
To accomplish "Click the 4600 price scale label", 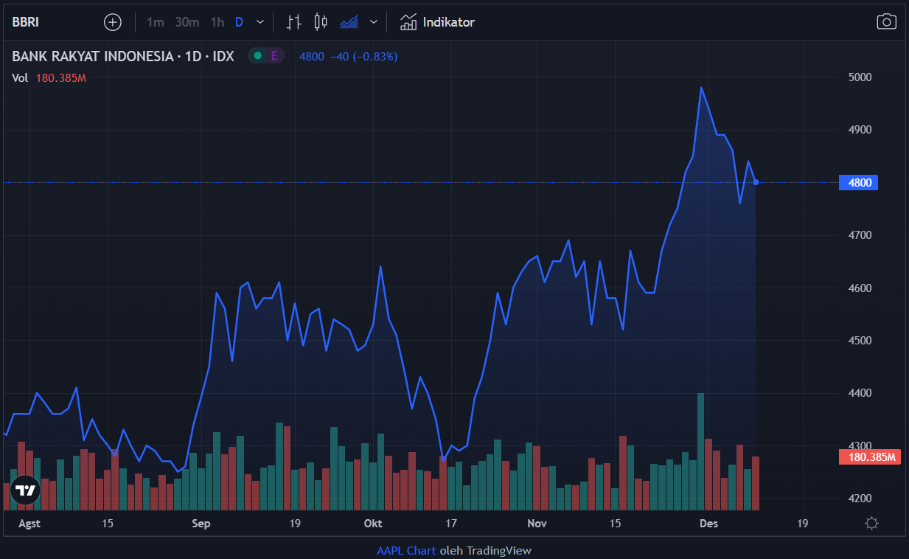I will 860,288.
